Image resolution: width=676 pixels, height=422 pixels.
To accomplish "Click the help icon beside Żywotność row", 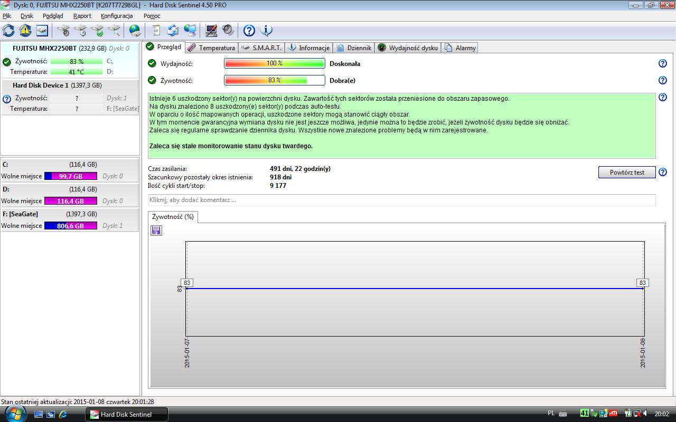I will point(663,81).
